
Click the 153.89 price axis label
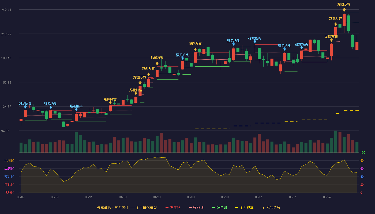click(x=6, y=82)
